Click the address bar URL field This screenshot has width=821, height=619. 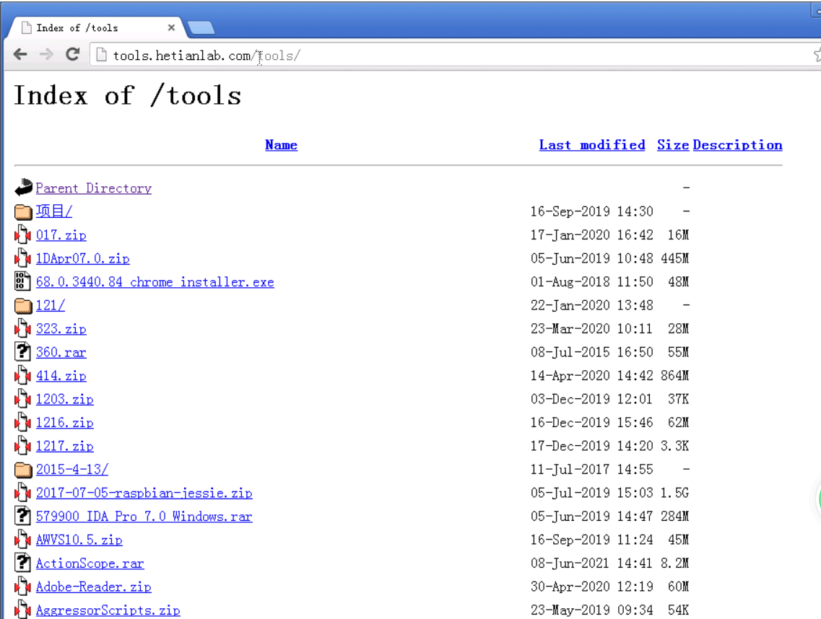click(x=456, y=56)
